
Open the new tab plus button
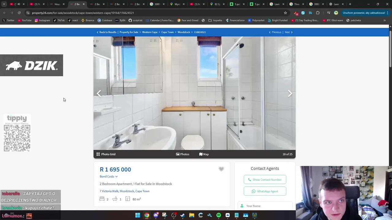(350, 4)
